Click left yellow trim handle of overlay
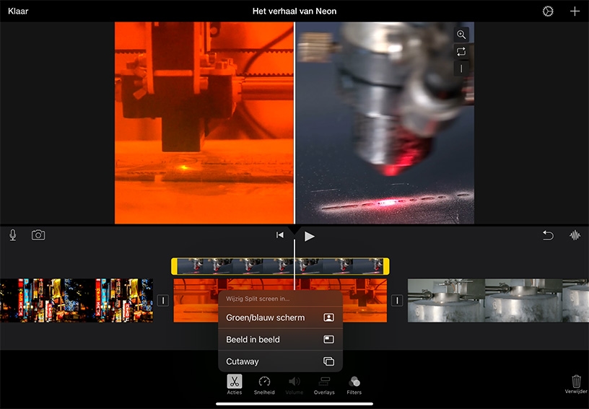589x409 pixels. [x=174, y=266]
